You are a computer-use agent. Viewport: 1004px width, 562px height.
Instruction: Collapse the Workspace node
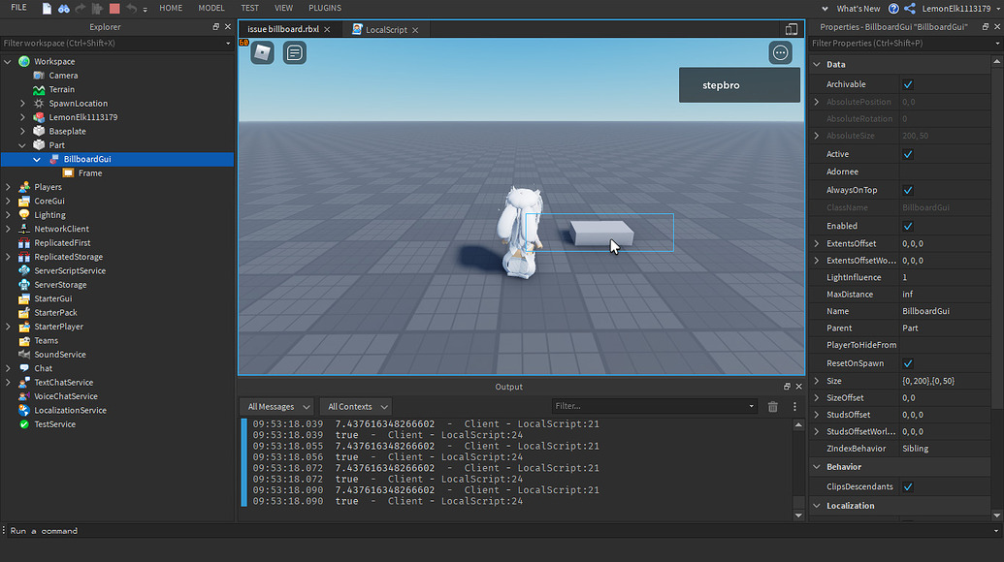(x=8, y=61)
